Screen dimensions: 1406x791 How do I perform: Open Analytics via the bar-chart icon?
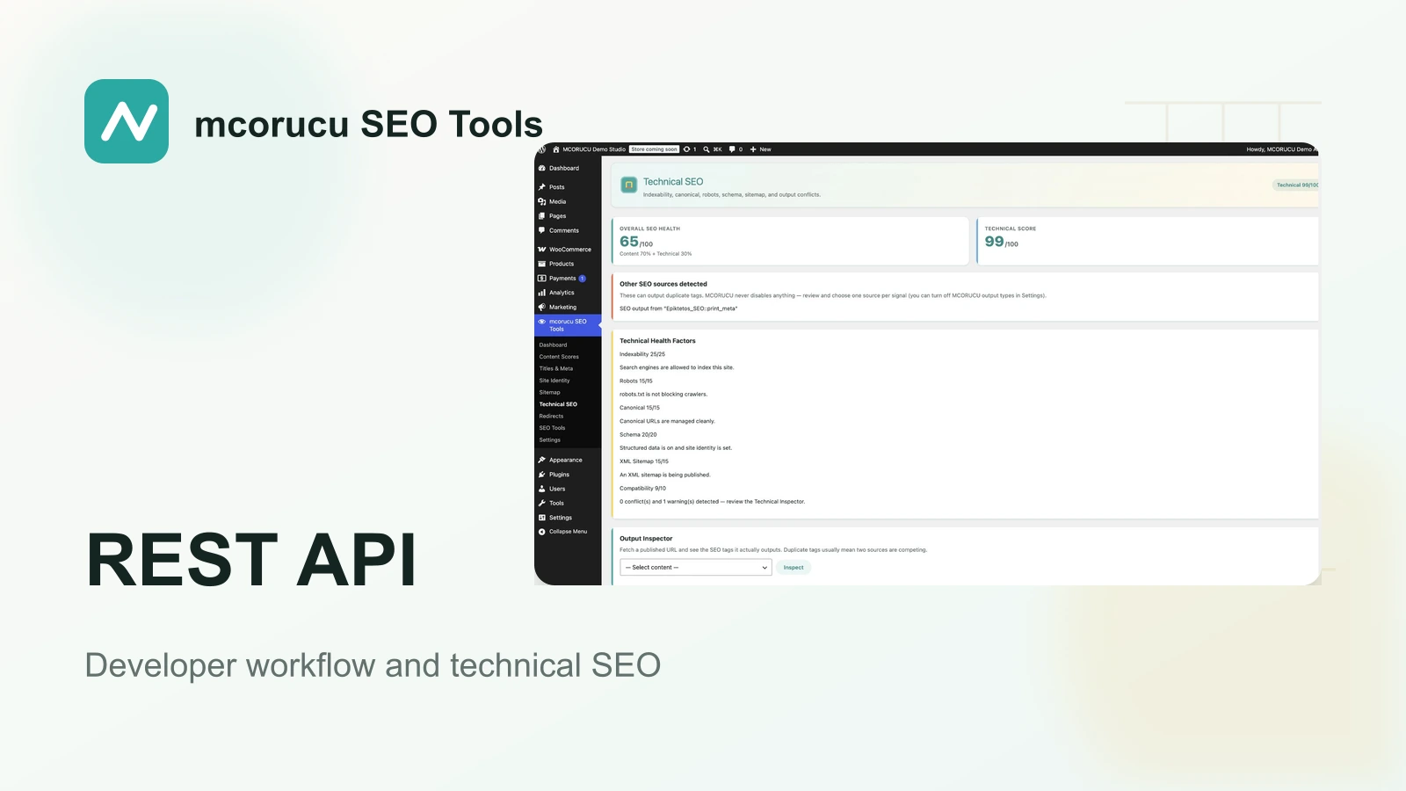coord(542,293)
